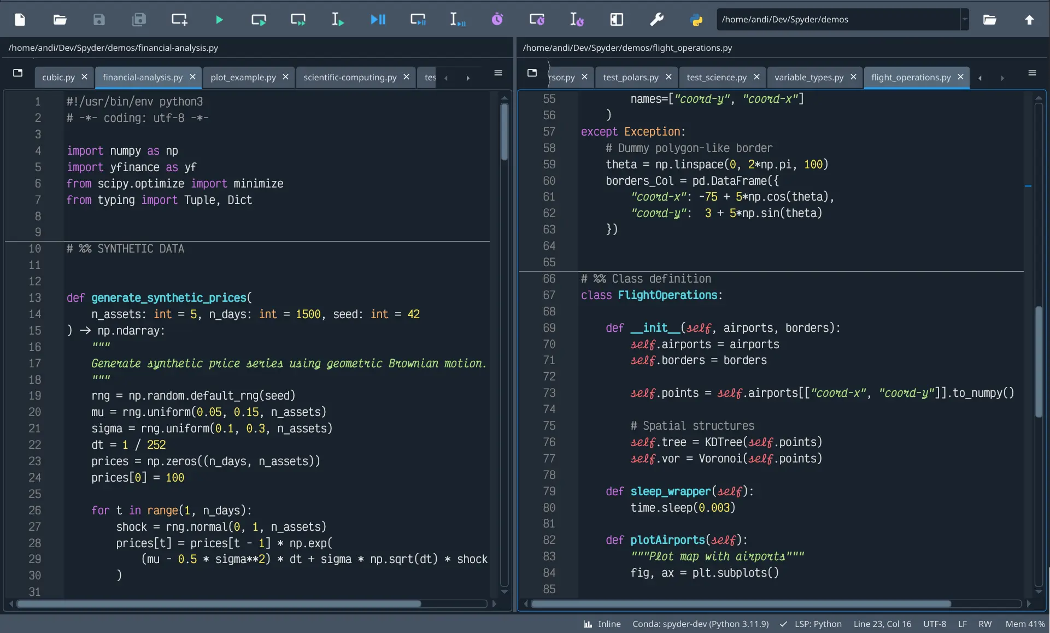Show previous tabs in right editor
Viewport: 1050px width, 633px height.
pos(980,78)
